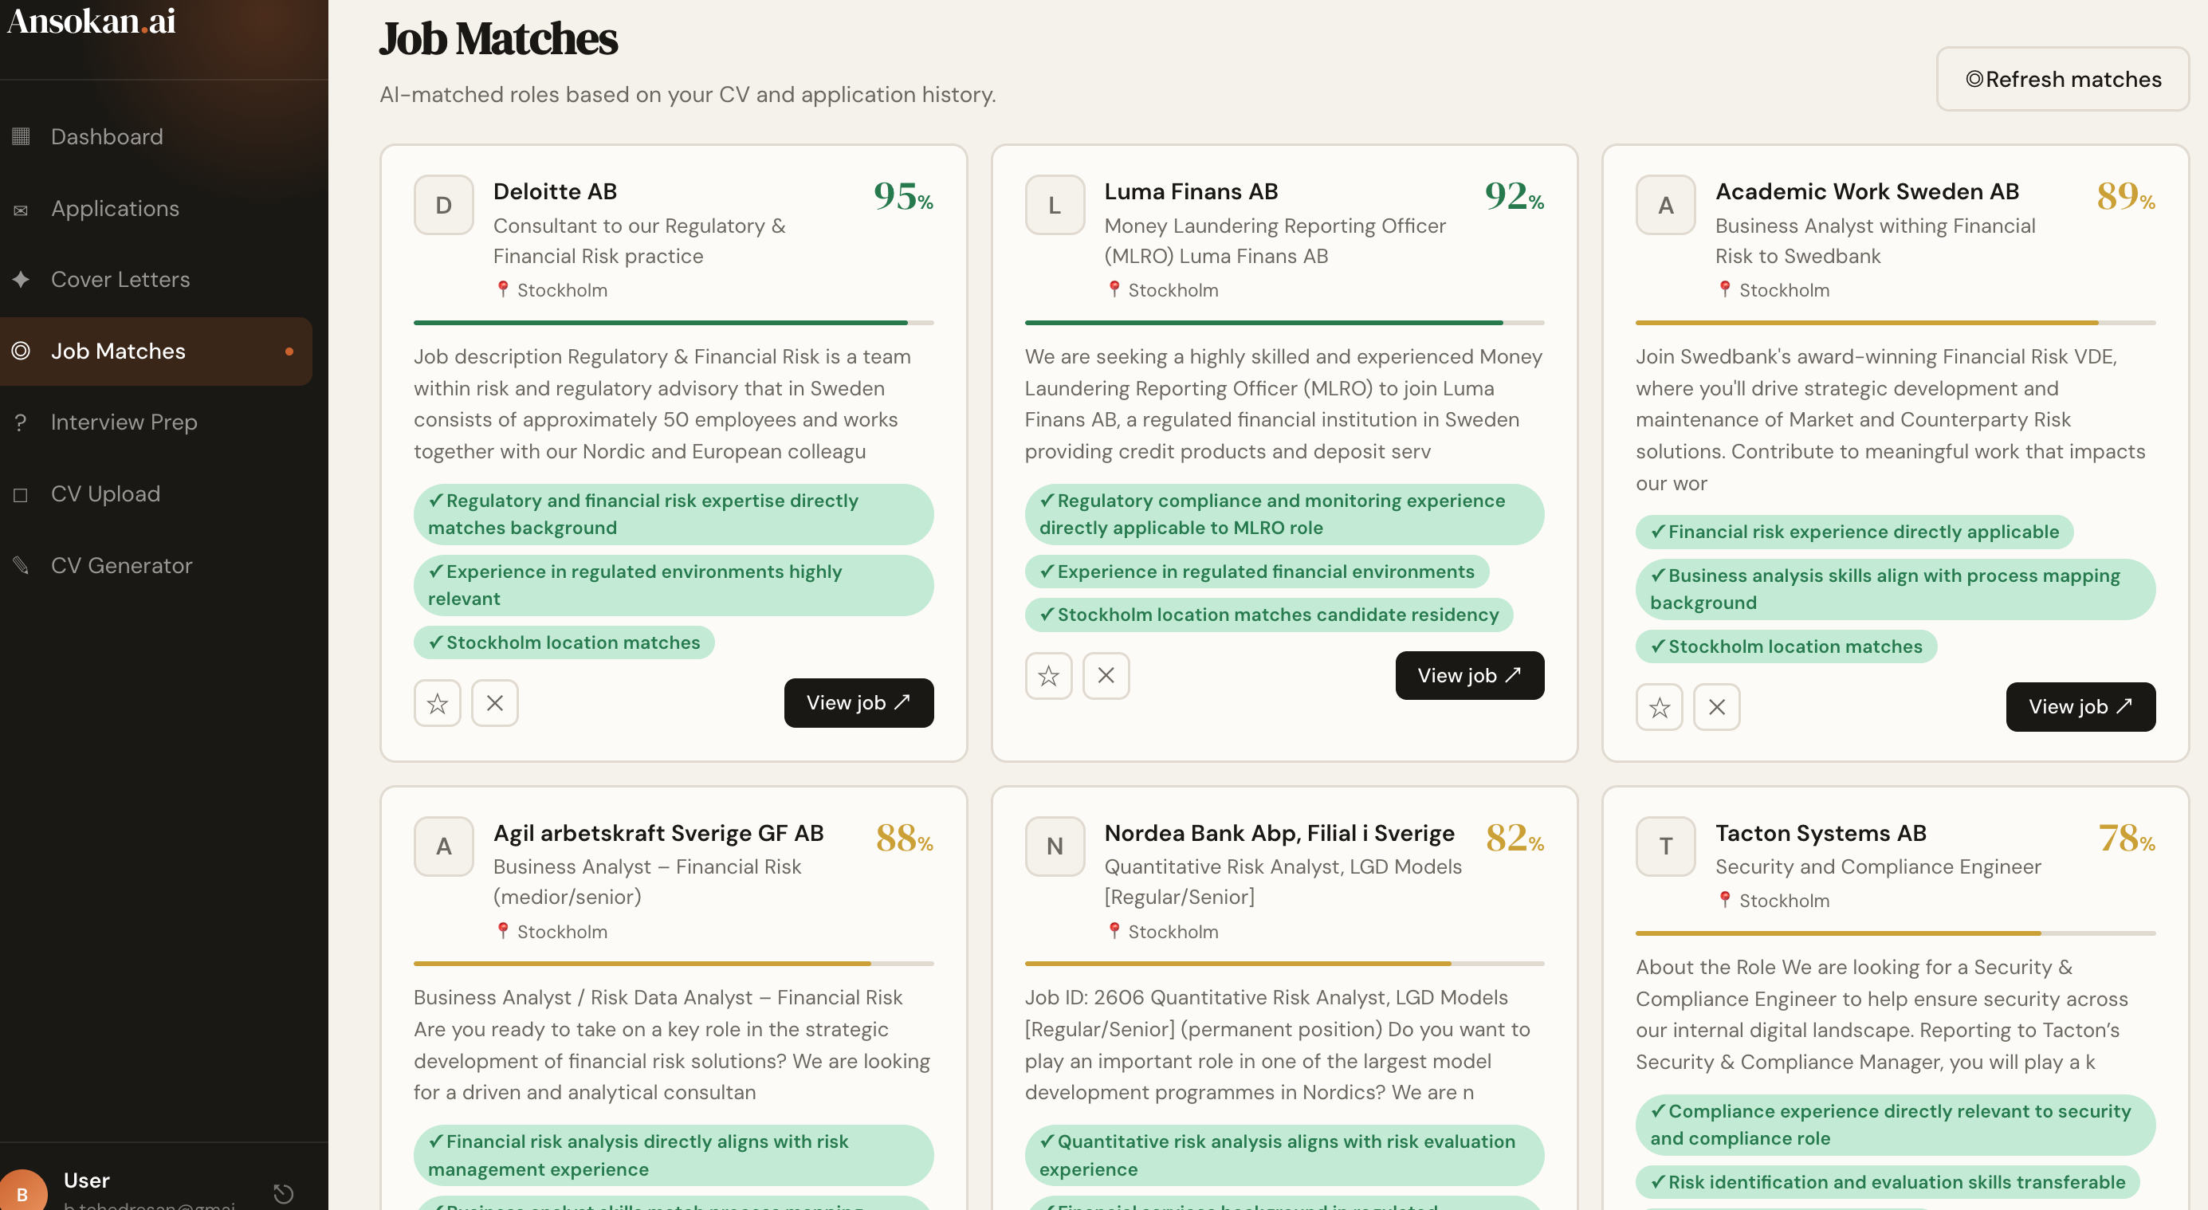Click the sidebar refresh icon near User

pyautogui.click(x=283, y=1192)
